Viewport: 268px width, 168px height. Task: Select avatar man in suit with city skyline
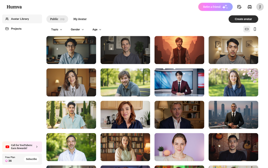point(233,115)
